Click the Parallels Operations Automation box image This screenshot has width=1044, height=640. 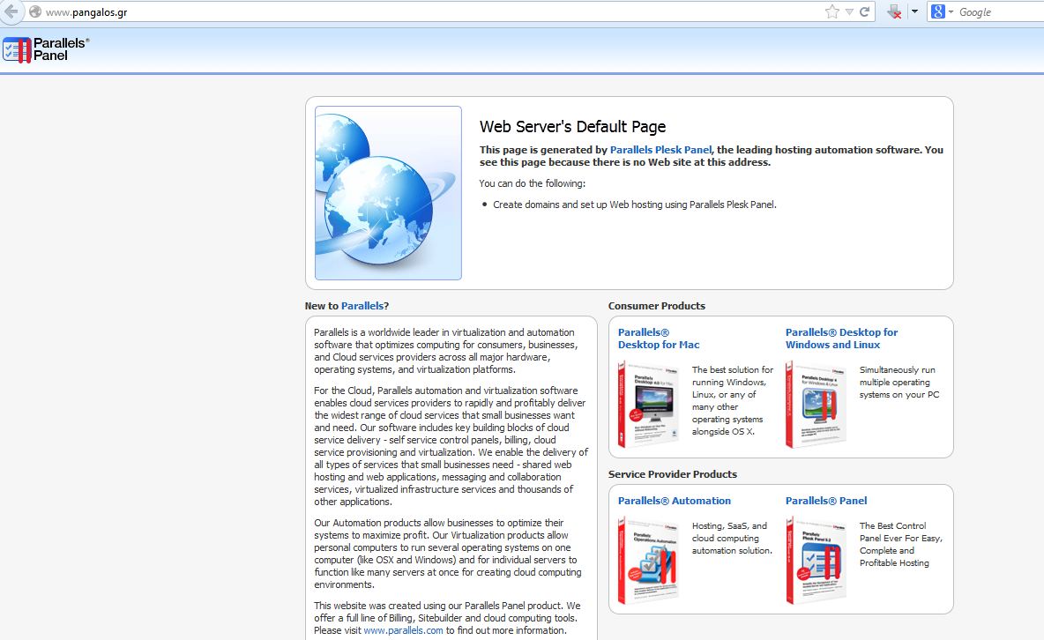[648, 560]
